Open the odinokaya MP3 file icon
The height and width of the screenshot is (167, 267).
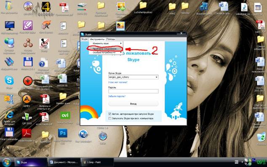pos(244,8)
